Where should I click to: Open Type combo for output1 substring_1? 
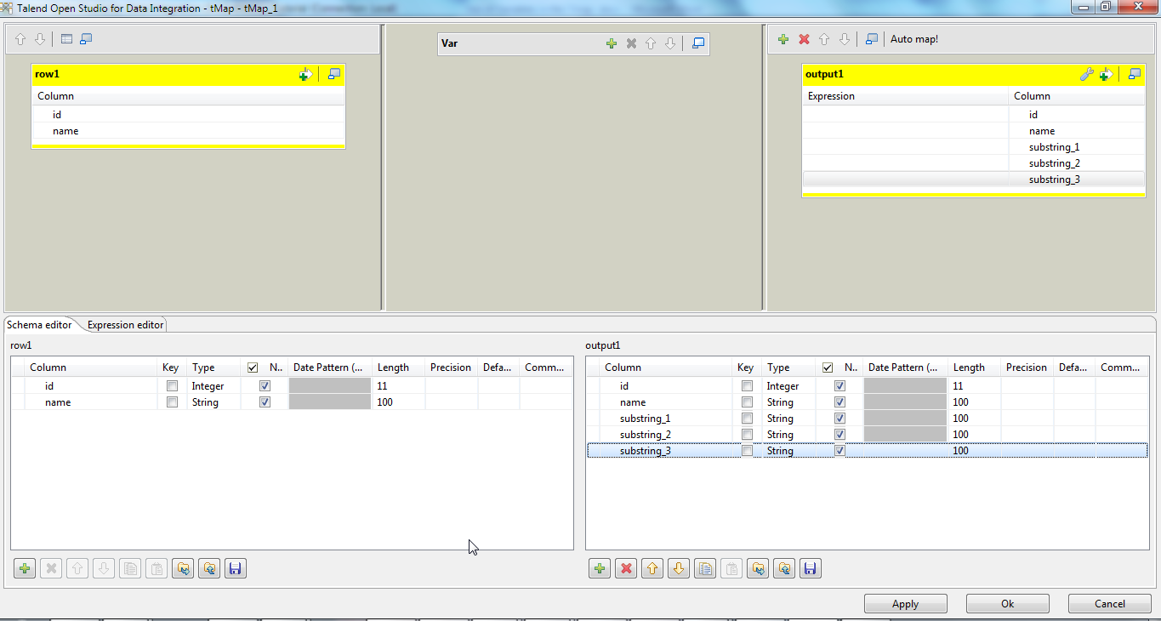coord(789,419)
